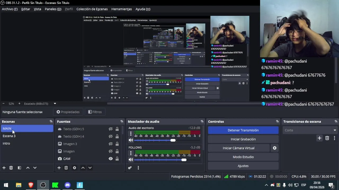Click Detener Transmisión button
This screenshot has width=339, height=190.
coord(243,130)
